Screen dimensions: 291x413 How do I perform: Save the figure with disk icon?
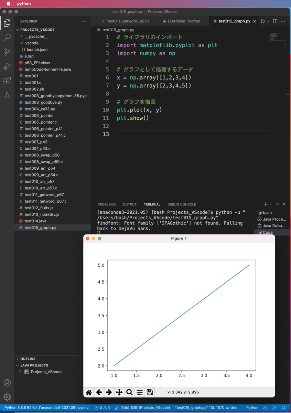click(150, 392)
